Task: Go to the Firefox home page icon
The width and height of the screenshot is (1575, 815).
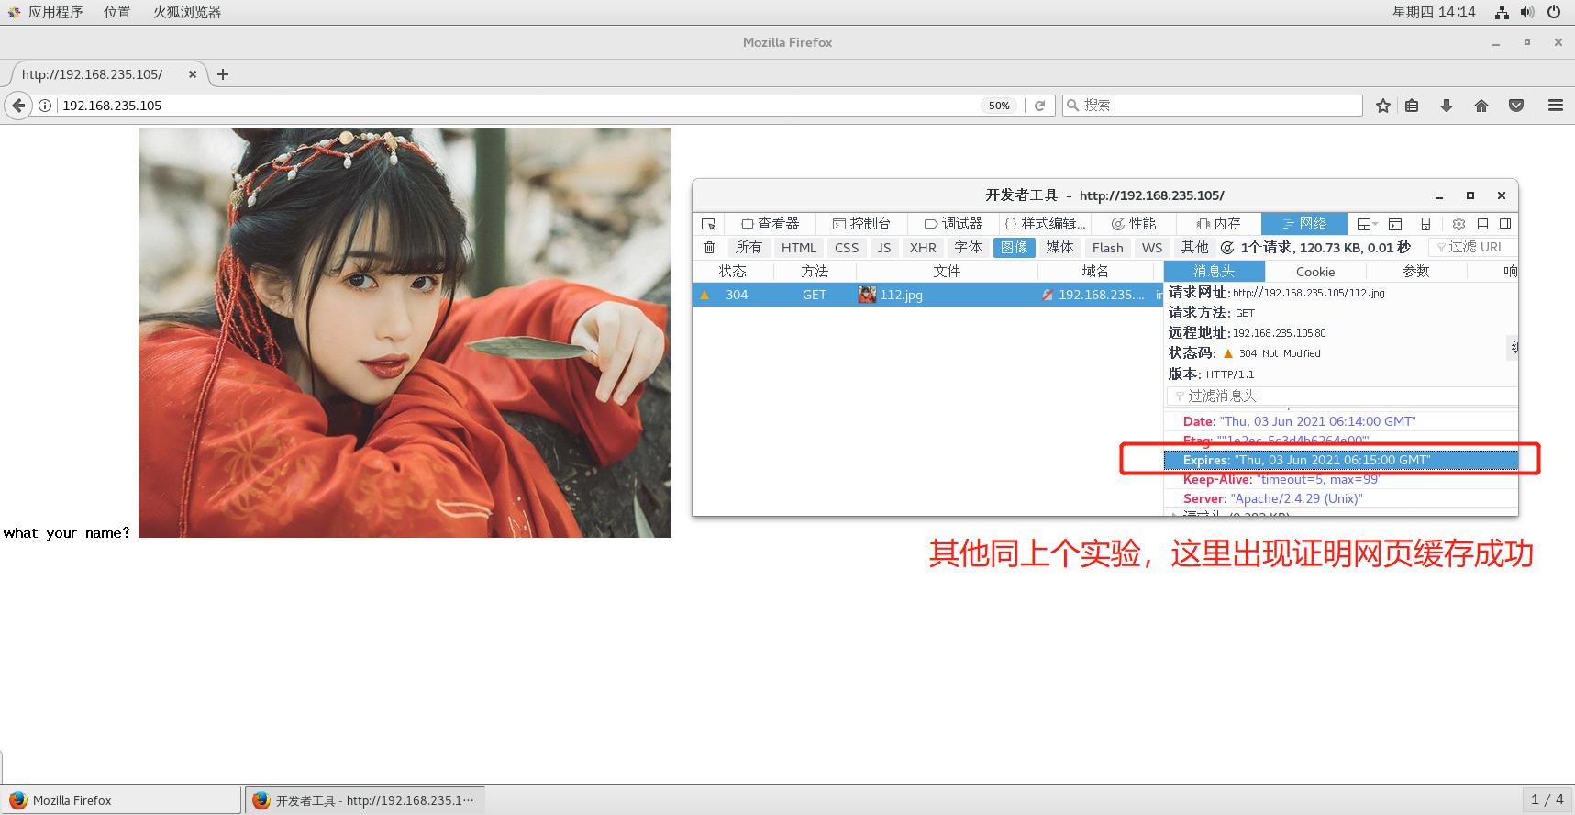Action: pos(1481,106)
